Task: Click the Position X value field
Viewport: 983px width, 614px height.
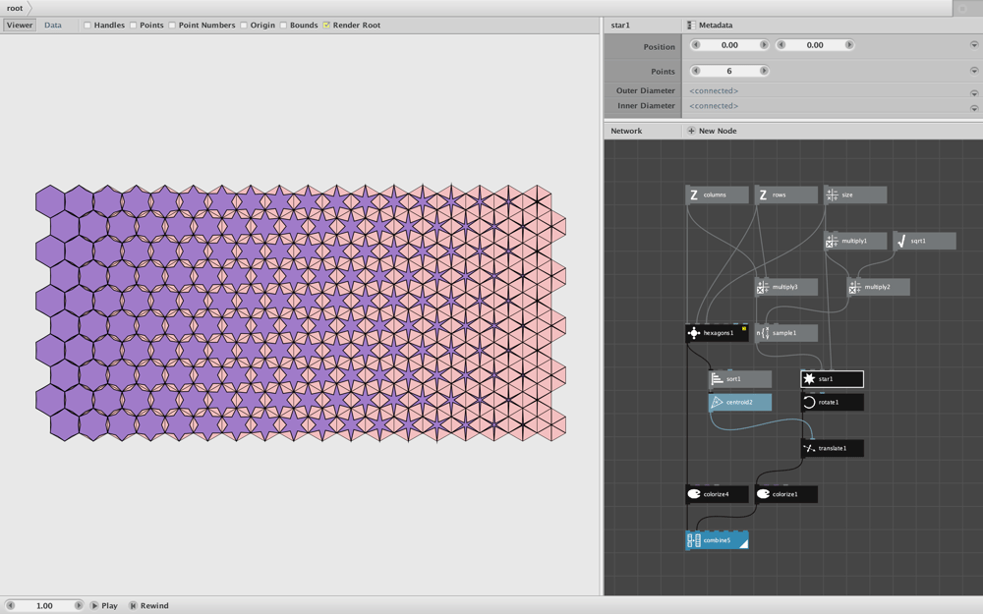Action: tap(729, 45)
